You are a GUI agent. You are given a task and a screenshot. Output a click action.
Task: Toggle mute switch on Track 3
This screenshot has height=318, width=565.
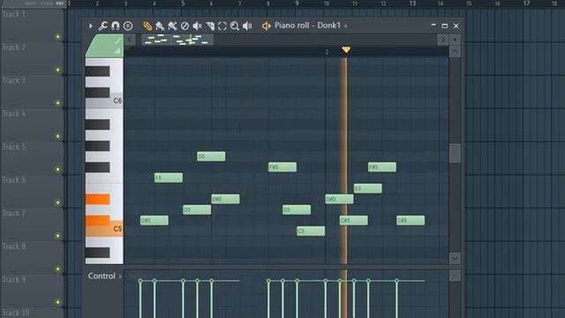pyautogui.click(x=58, y=103)
